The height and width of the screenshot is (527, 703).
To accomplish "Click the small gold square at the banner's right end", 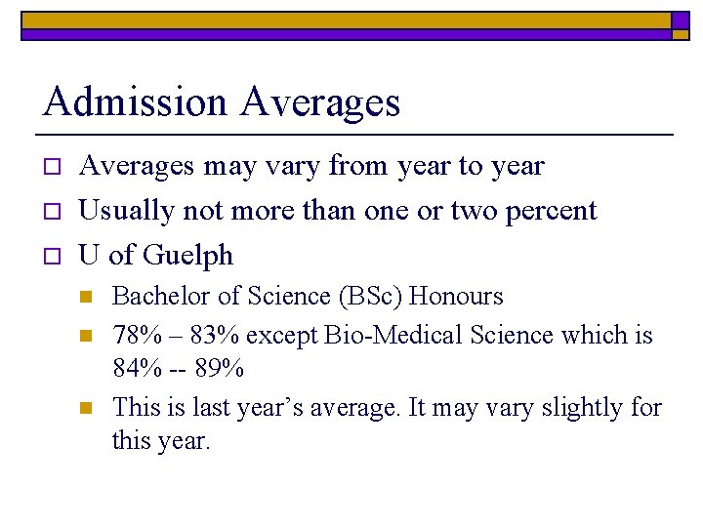I will pyautogui.click(x=681, y=35).
